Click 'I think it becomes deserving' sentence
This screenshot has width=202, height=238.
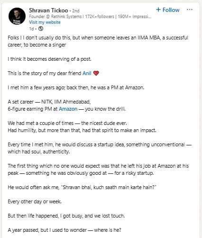point(49,59)
